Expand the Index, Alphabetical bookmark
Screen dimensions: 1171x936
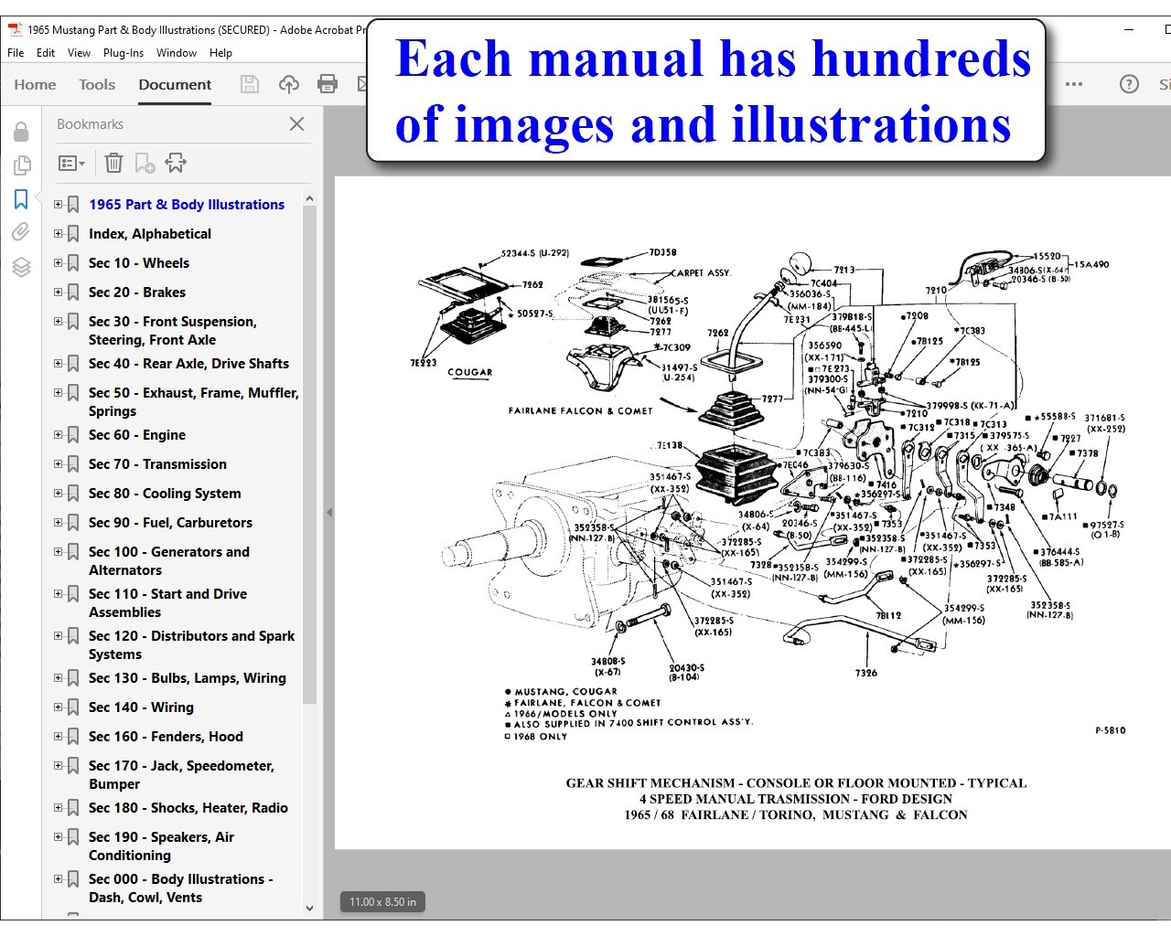point(59,234)
